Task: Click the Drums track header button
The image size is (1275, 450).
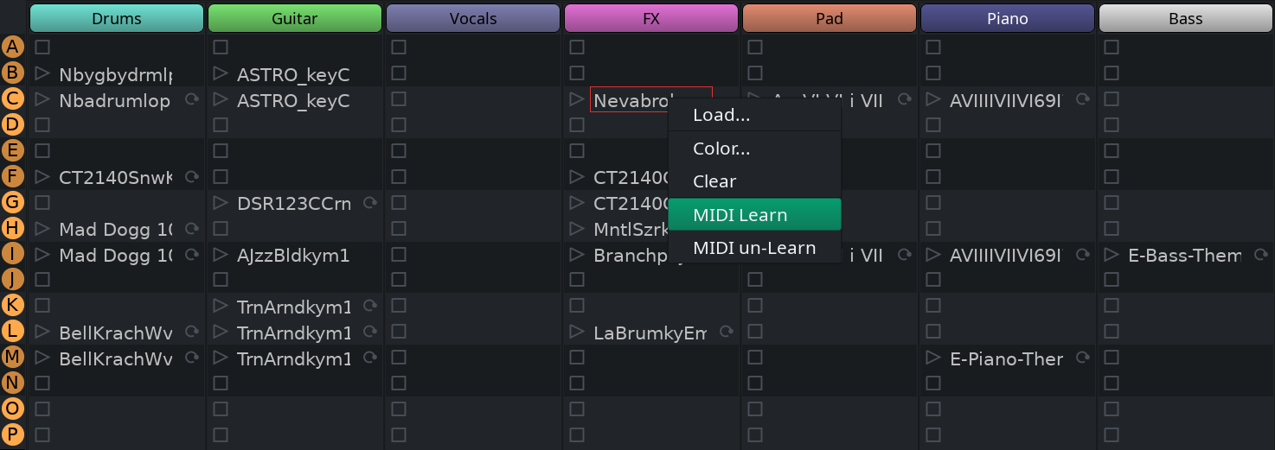Action: 117,18
